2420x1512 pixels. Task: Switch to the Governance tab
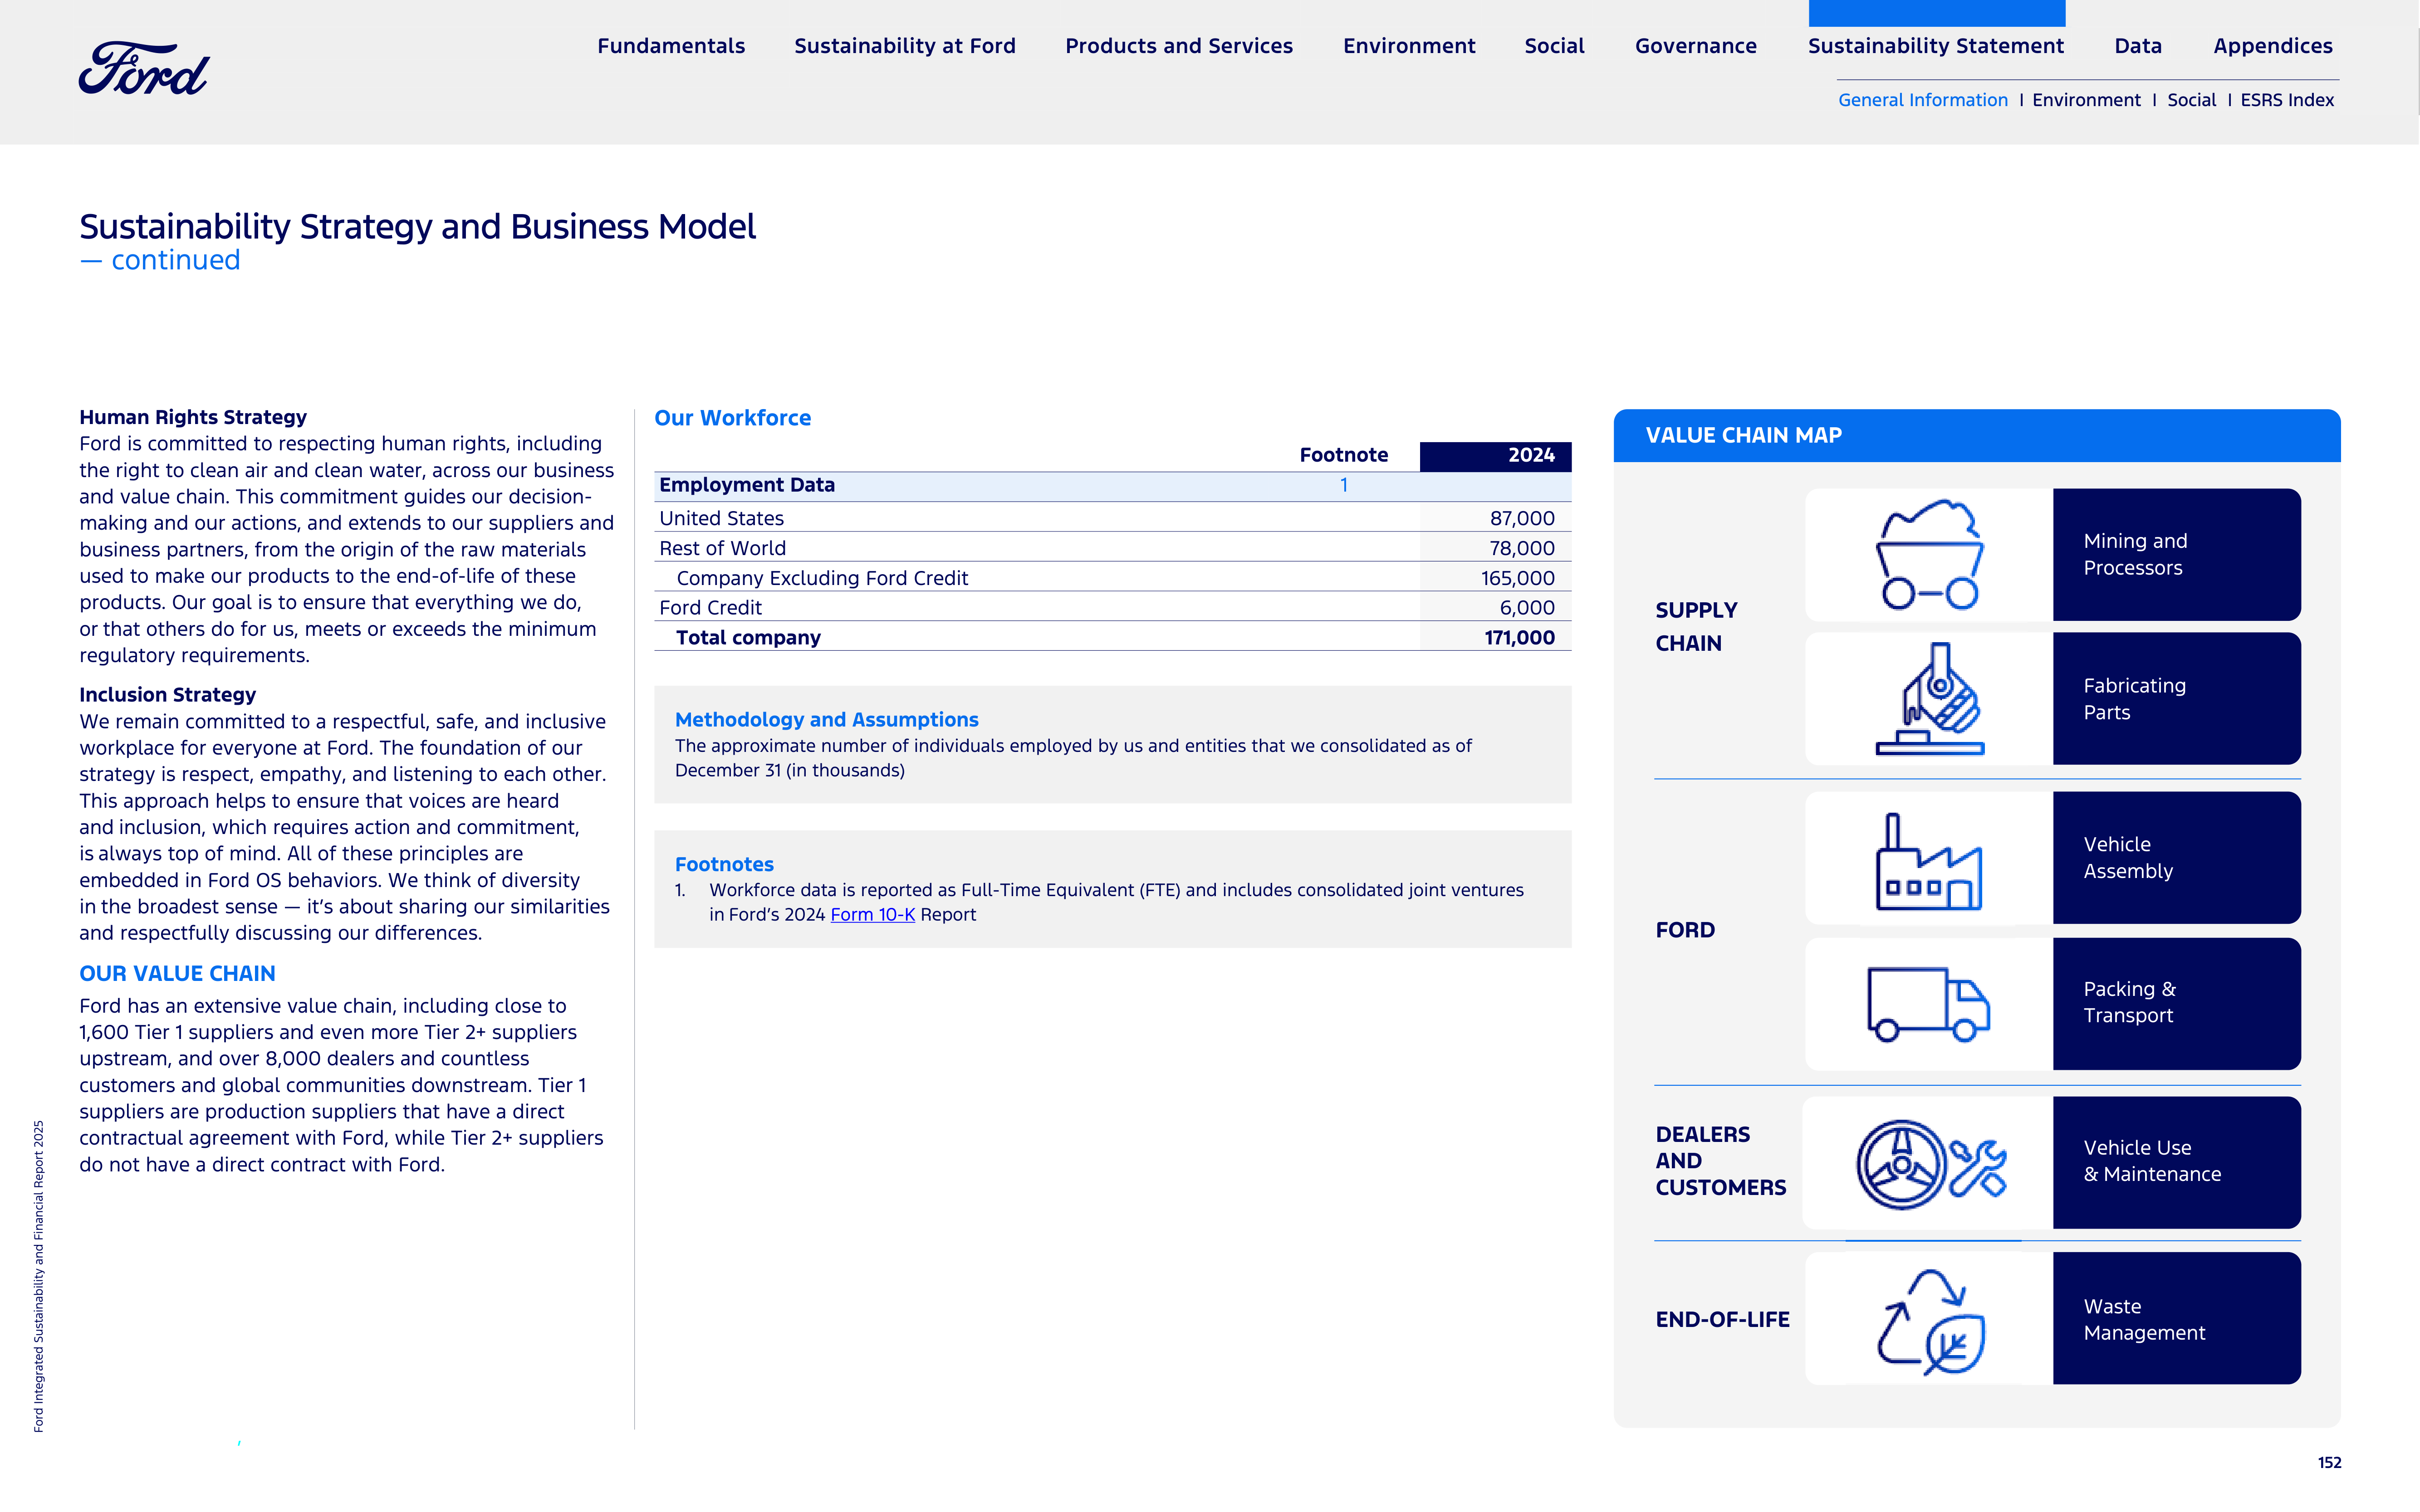[x=1696, y=46]
